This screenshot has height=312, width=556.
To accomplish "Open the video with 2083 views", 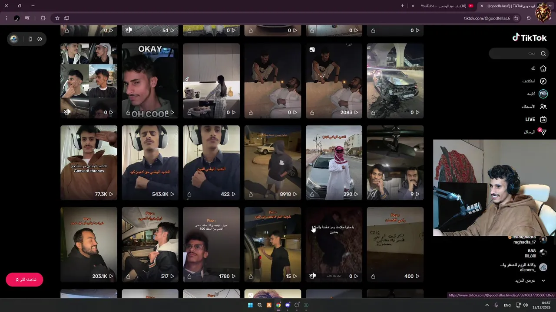I will click(334, 81).
